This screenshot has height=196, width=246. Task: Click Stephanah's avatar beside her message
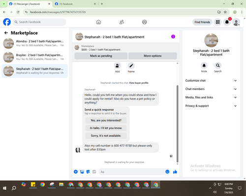pos(78,150)
